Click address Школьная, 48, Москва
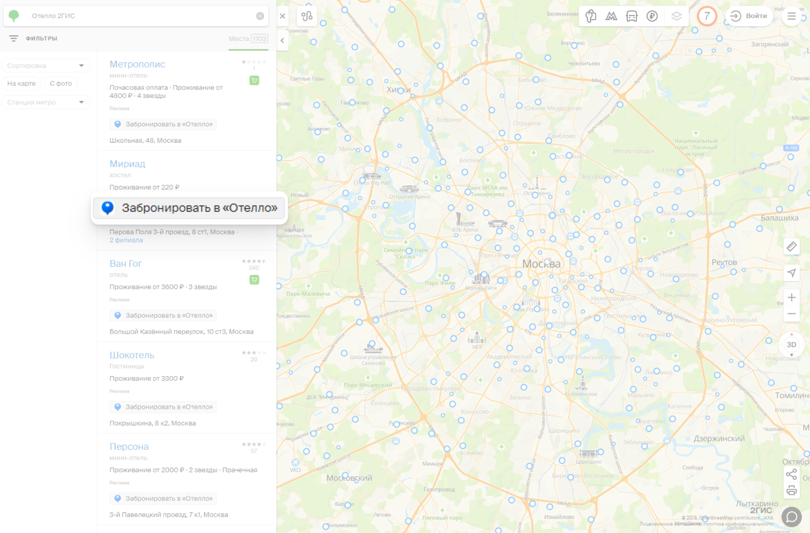The image size is (810, 533). point(146,140)
